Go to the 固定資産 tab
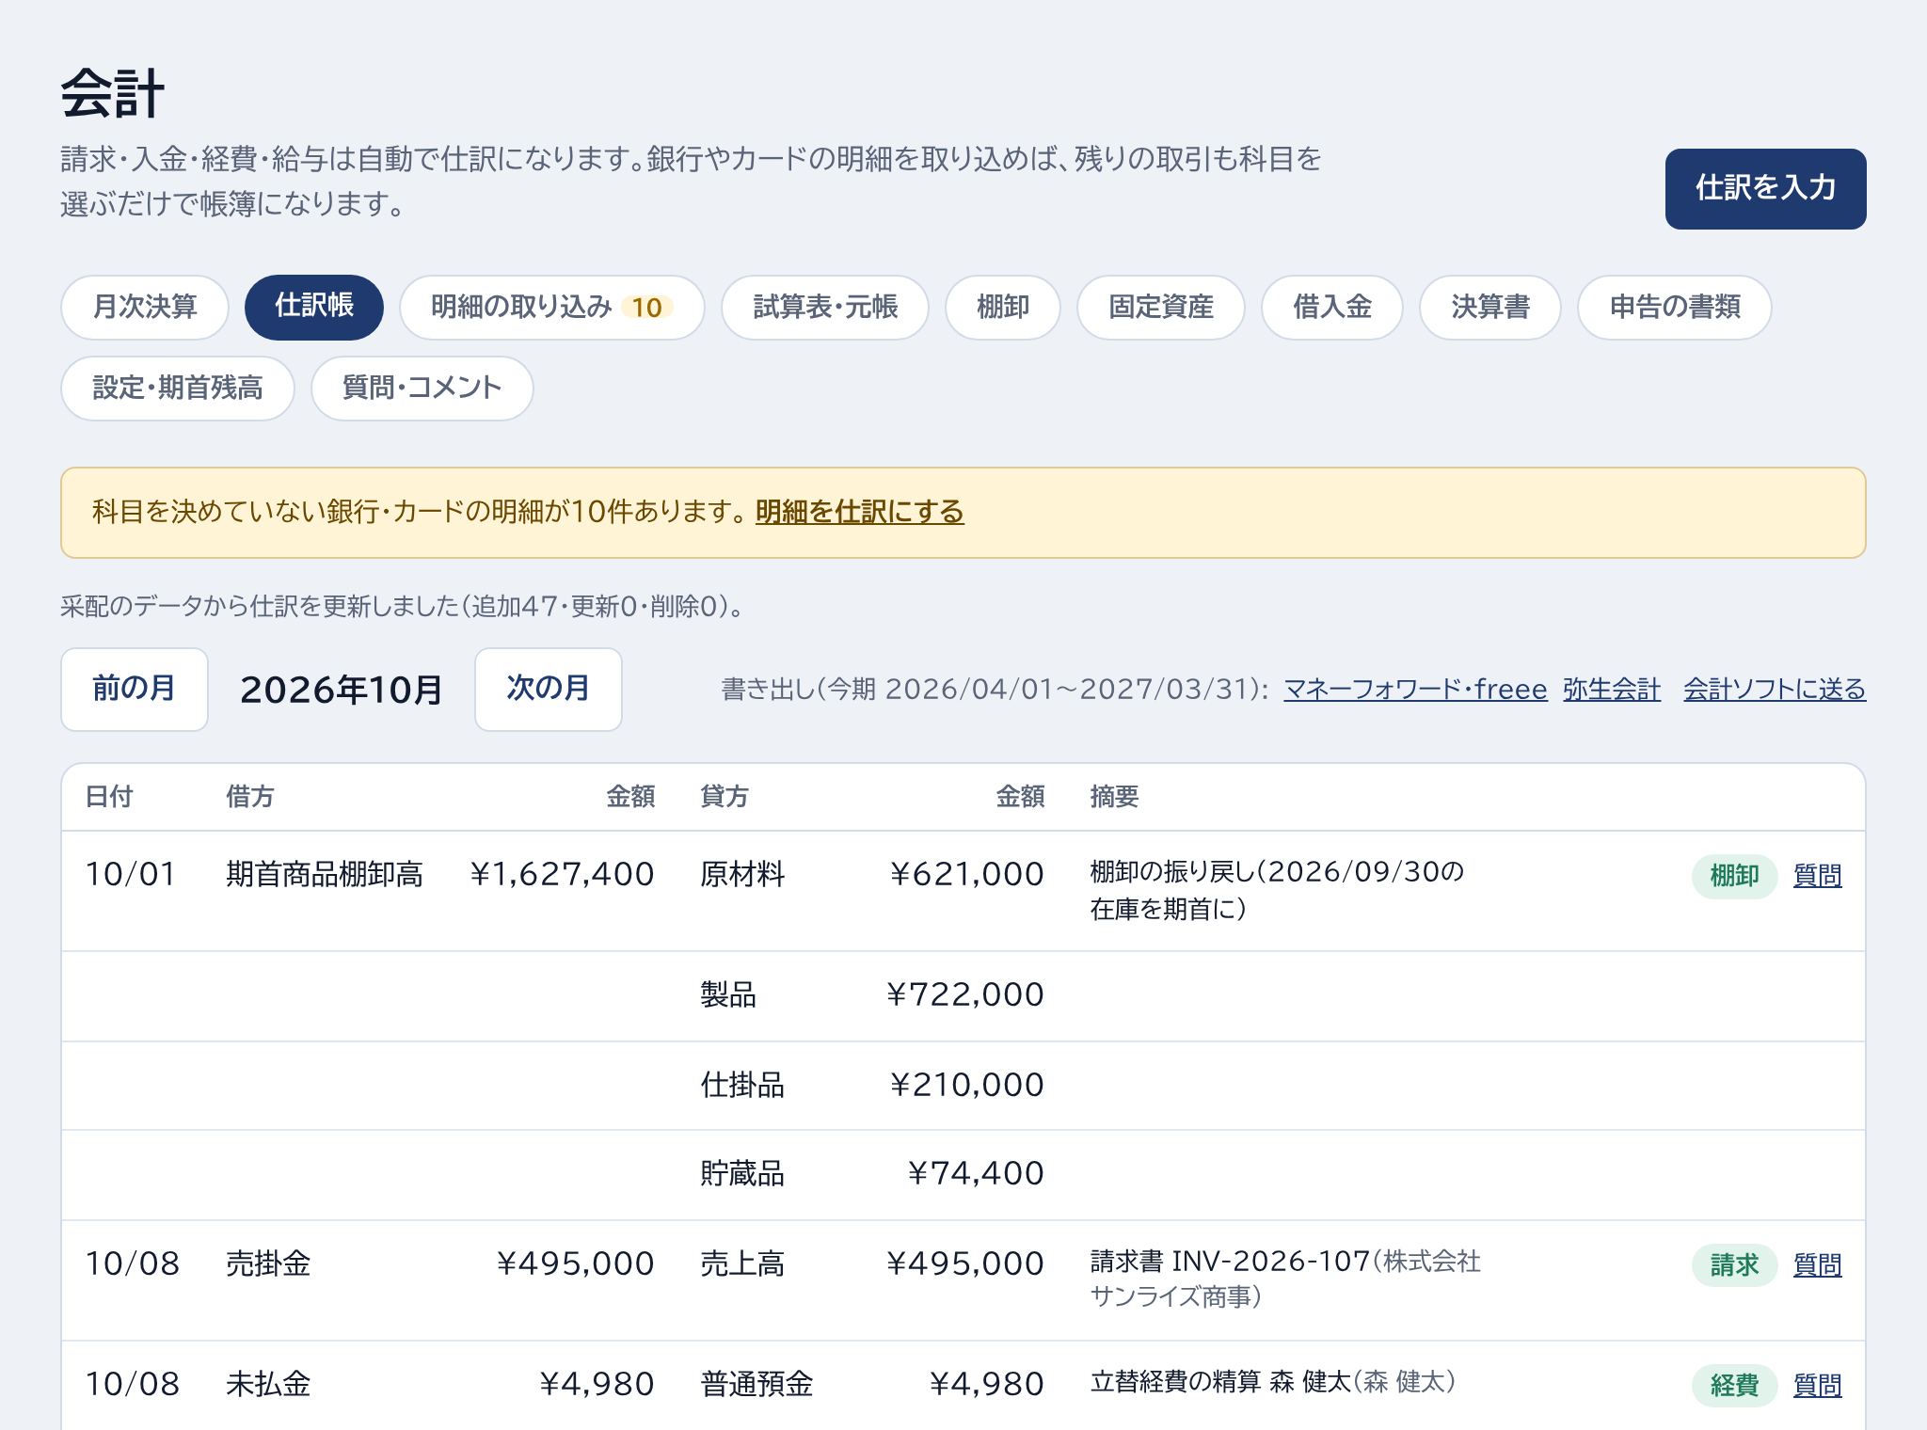The image size is (1927, 1430). click(x=1161, y=307)
